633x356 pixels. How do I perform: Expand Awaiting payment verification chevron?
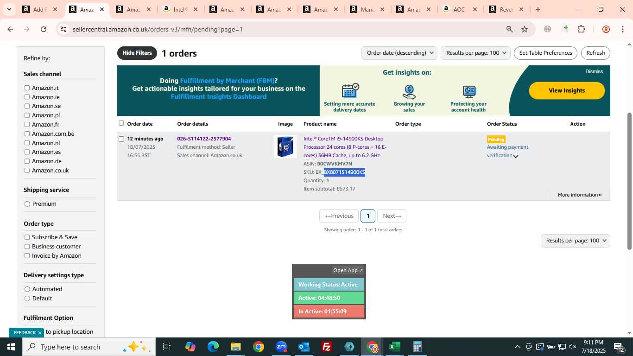coord(516,156)
